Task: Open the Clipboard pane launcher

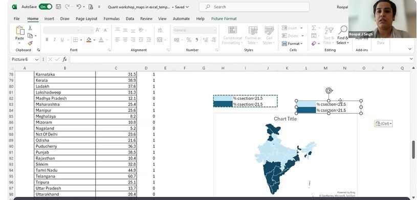Action: tap(38, 50)
